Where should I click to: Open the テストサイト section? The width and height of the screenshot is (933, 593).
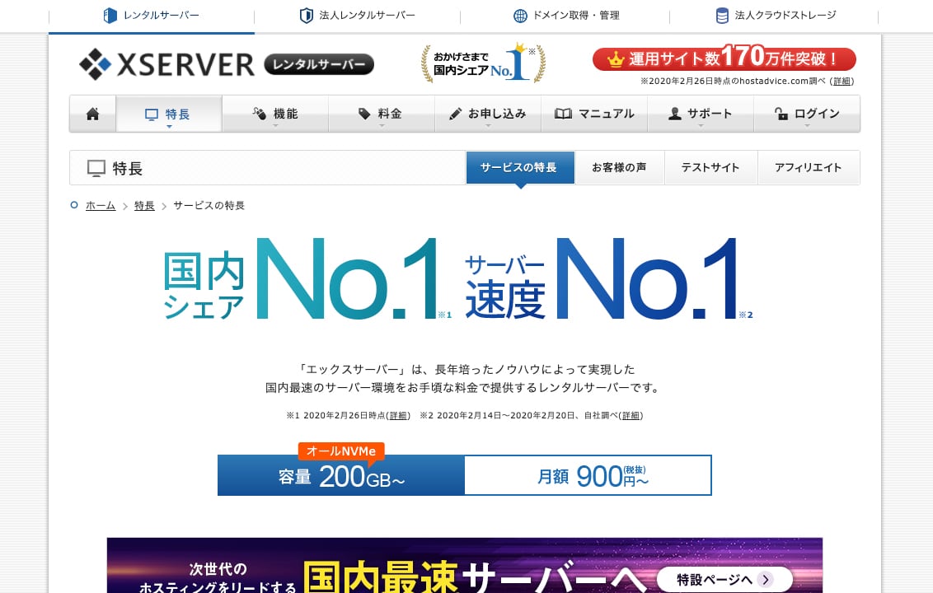click(x=710, y=167)
